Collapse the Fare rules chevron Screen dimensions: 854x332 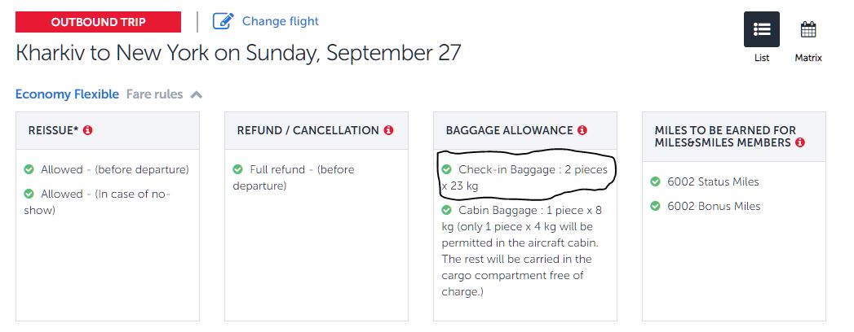[196, 94]
